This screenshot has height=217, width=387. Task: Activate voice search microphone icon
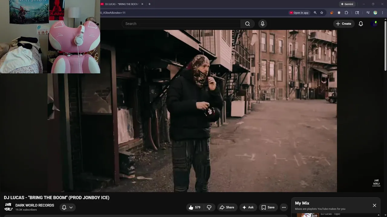click(x=262, y=24)
